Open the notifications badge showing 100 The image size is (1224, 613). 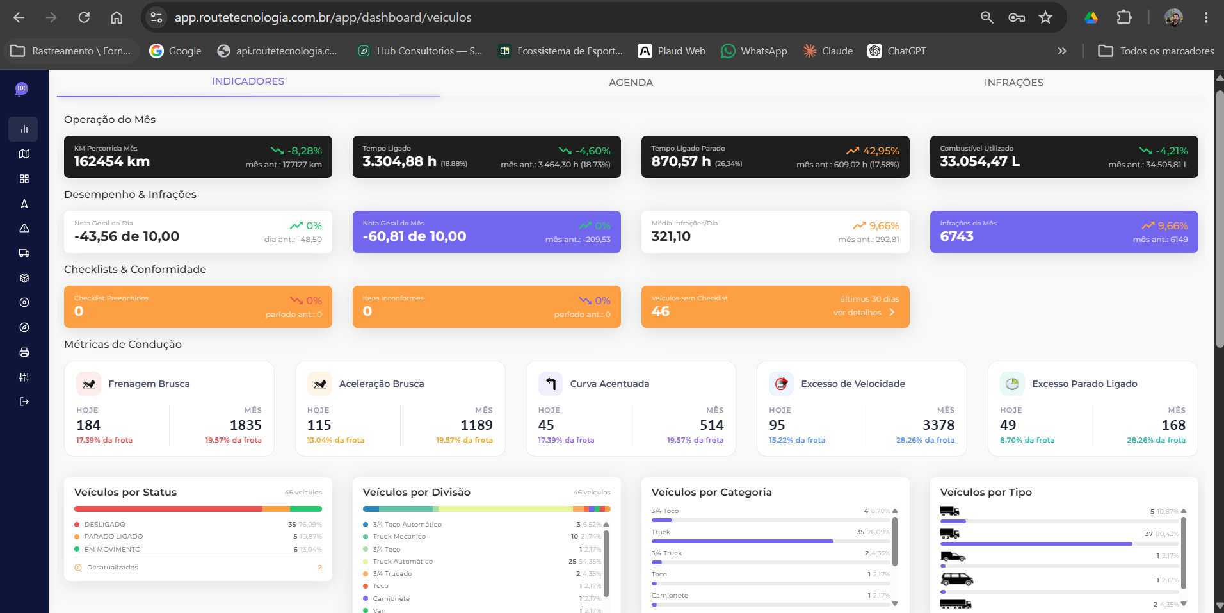tap(22, 89)
